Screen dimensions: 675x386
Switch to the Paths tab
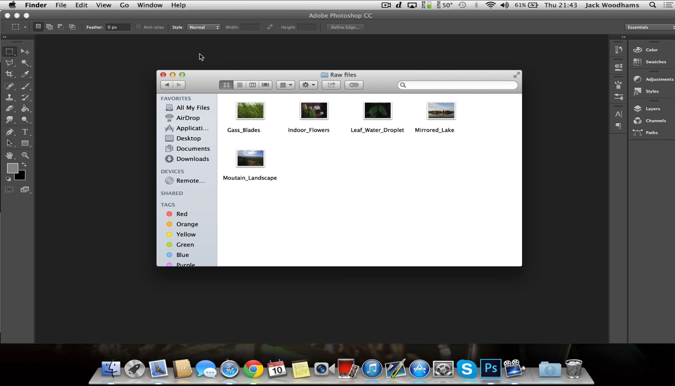point(652,132)
